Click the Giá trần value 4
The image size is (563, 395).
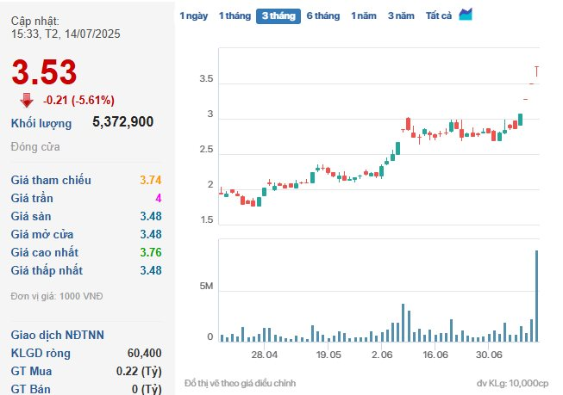pyautogui.click(x=159, y=198)
